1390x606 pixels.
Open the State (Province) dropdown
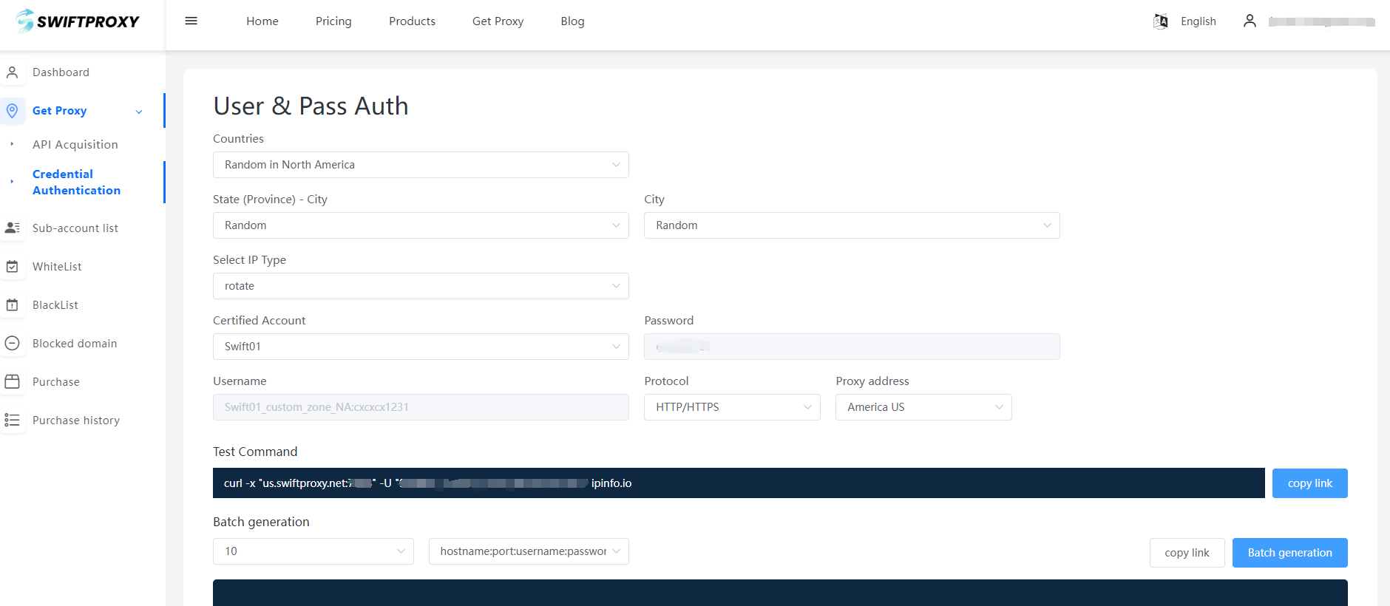click(x=421, y=225)
